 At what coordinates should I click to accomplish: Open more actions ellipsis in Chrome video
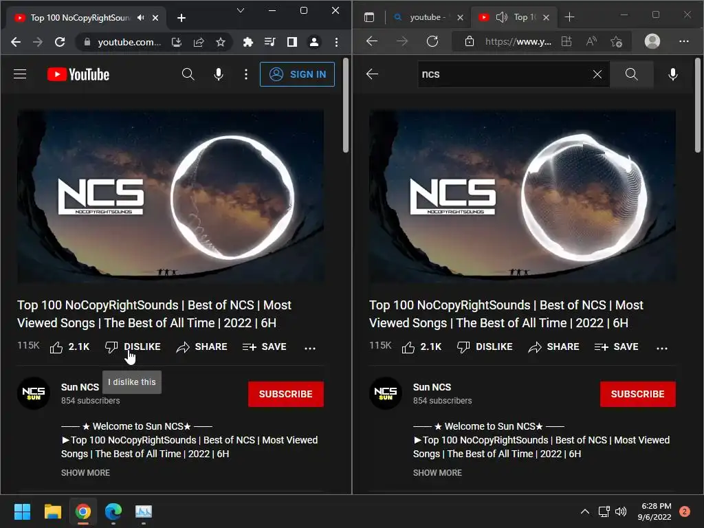click(x=310, y=348)
